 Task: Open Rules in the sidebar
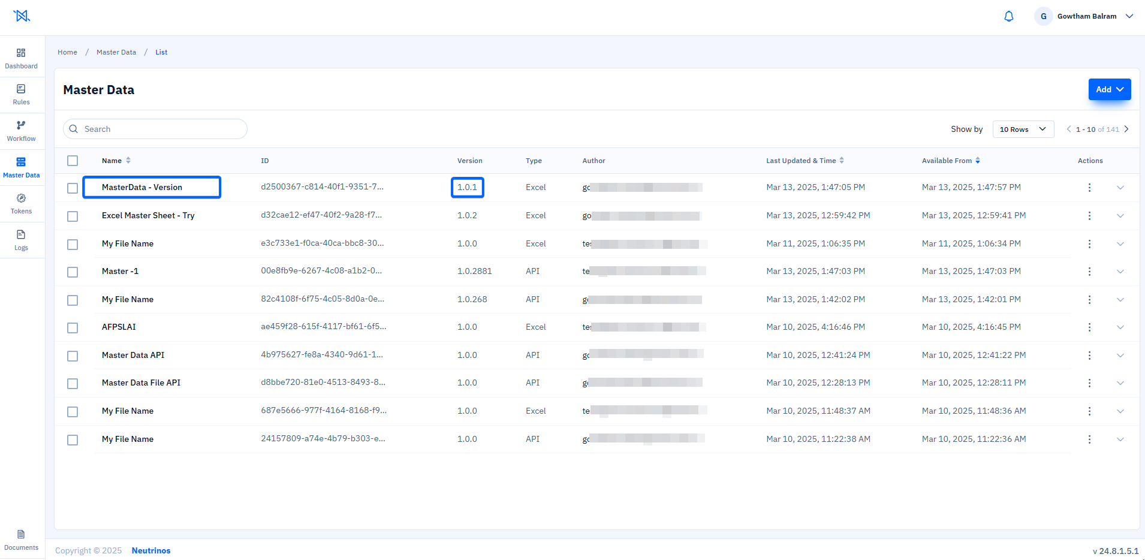pos(22,95)
